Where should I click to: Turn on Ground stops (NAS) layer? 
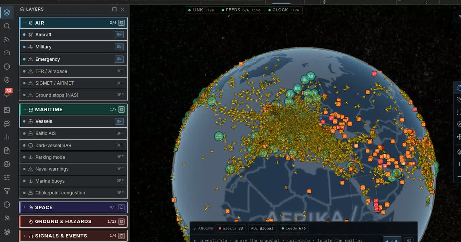(x=120, y=95)
